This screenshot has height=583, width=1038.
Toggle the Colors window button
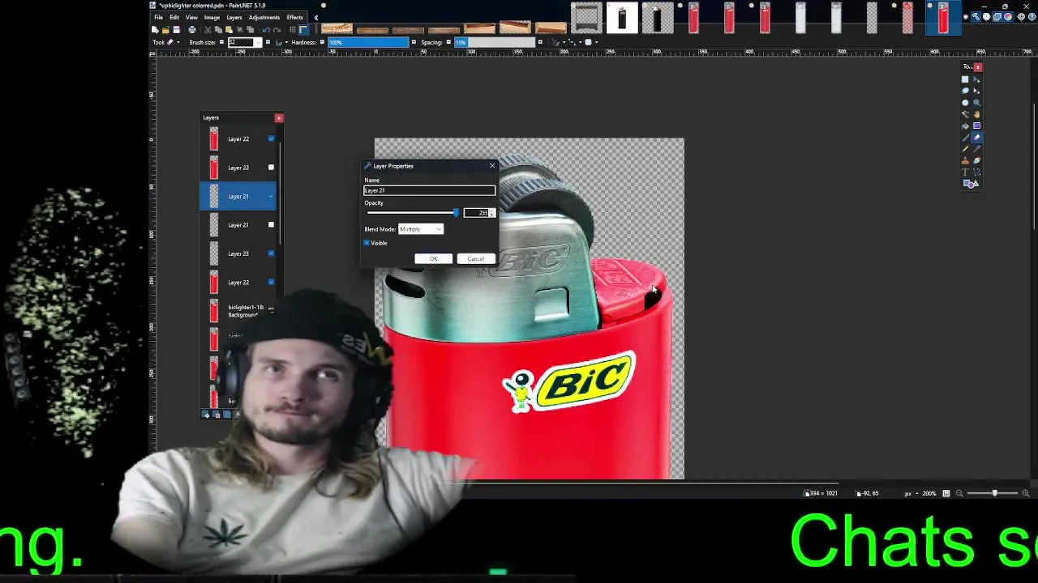(1008, 16)
